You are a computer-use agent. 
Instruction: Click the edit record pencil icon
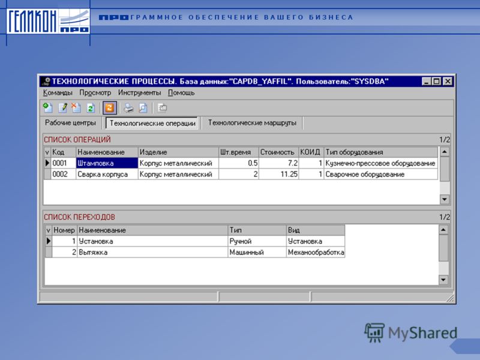tap(62, 108)
